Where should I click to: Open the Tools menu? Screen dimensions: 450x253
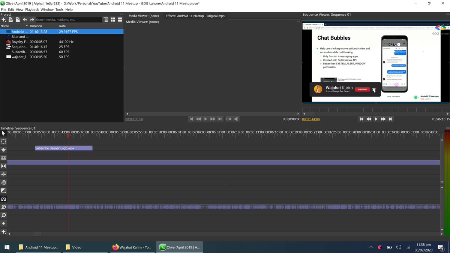pyautogui.click(x=59, y=9)
